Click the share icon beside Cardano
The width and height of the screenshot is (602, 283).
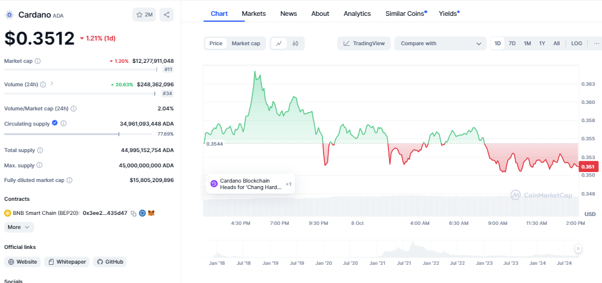[x=167, y=15]
